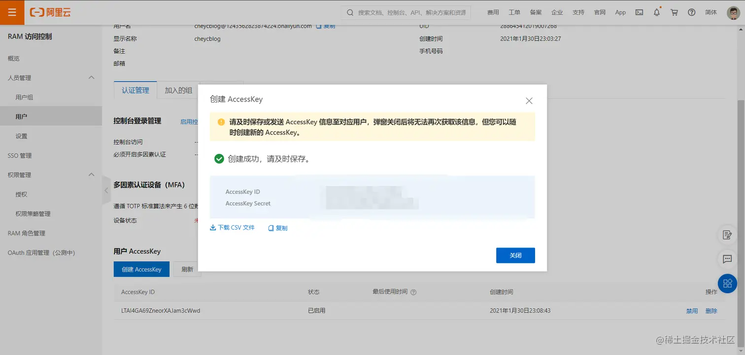Switch language via 简体
This screenshot has height=355, width=745.
711,12
